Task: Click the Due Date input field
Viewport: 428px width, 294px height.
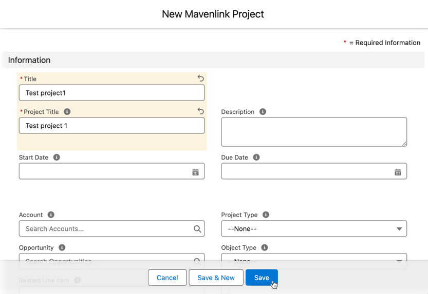Action: [314, 171]
